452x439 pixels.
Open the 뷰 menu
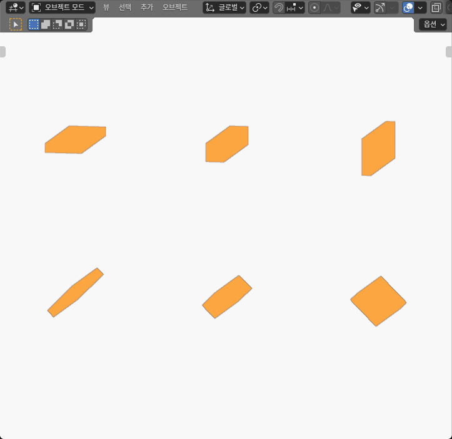pyautogui.click(x=106, y=7)
